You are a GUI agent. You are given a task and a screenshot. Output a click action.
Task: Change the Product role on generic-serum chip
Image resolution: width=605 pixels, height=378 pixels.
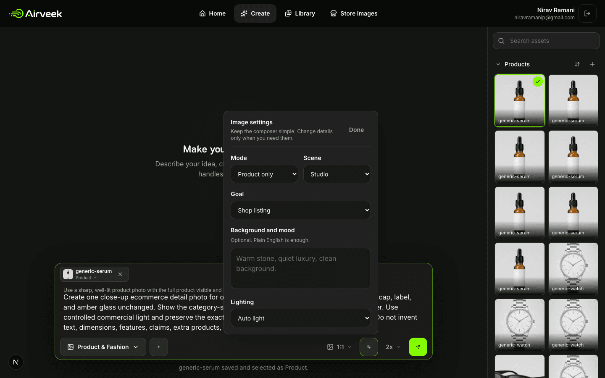tap(86, 278)
